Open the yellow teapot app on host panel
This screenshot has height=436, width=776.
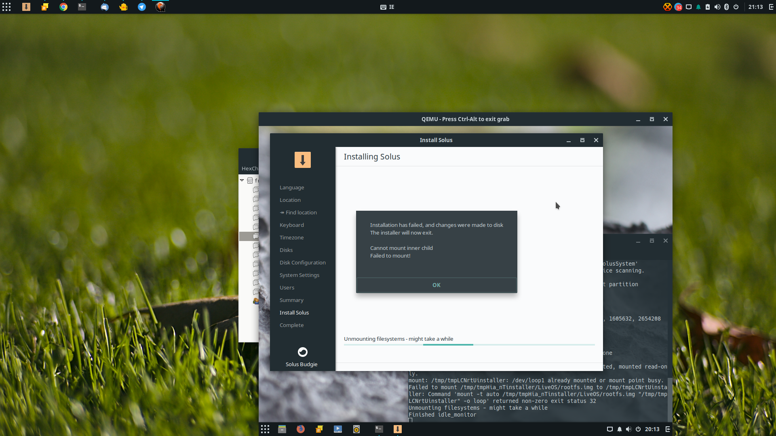coord(123,7)
